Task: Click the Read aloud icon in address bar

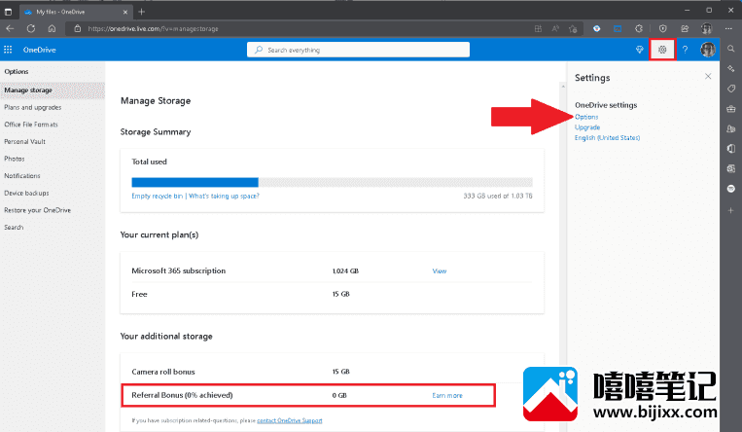Action: tap(555, 28)
